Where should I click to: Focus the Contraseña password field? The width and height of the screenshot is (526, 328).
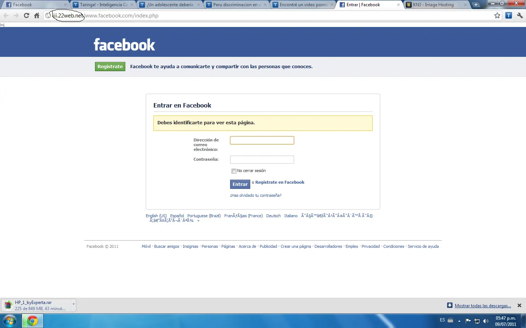click(x=262, y=160)
